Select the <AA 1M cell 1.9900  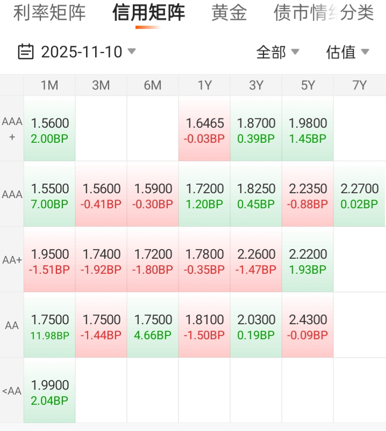(49, 391)
